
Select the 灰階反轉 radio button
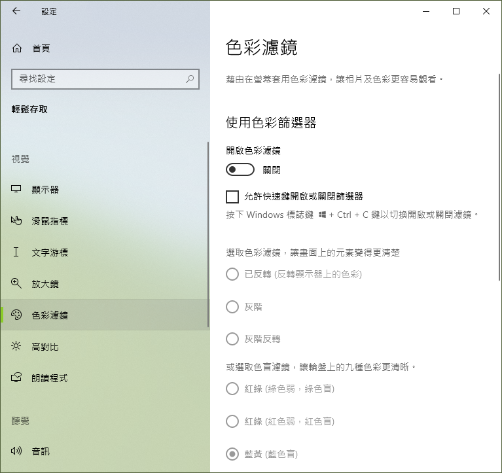[232, 339]
